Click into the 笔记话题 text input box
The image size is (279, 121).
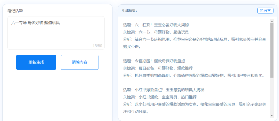[56, 33]
